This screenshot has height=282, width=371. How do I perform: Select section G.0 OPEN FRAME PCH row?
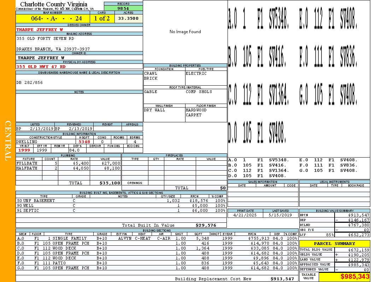pos(157,268)
